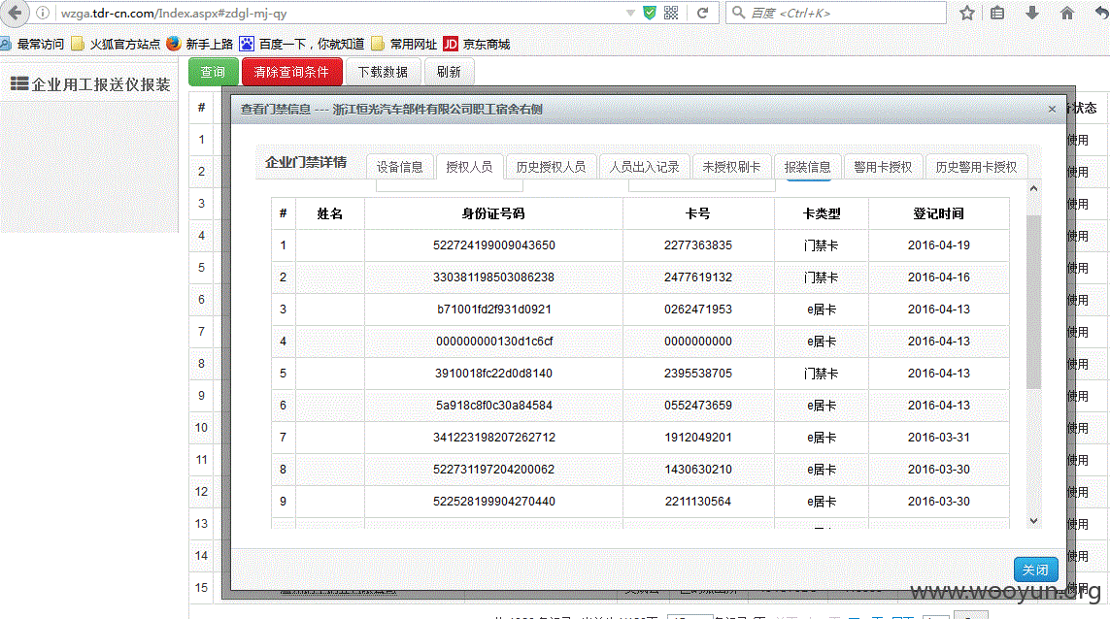Click the 卡类型 column header
Viewport: 1110px width, 619px height.
coord(822,213)
